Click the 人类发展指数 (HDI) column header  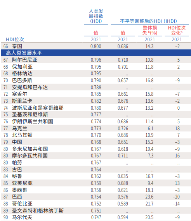96,16
